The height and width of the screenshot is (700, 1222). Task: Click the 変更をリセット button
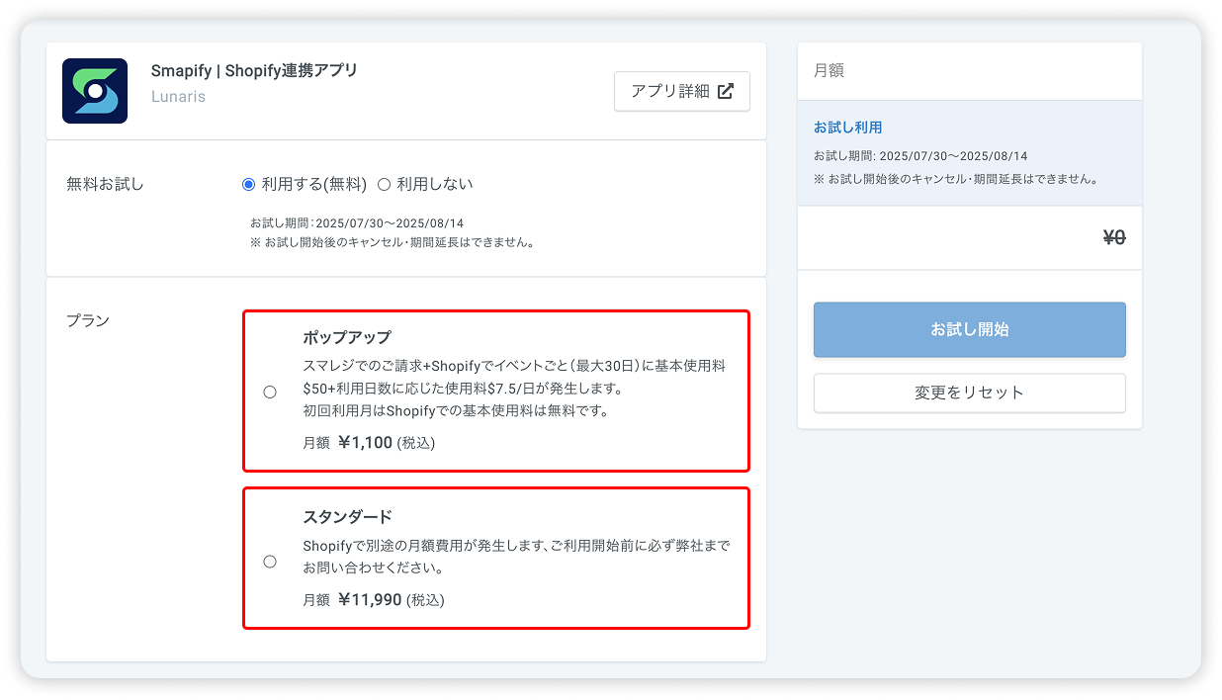pos(970,393)
